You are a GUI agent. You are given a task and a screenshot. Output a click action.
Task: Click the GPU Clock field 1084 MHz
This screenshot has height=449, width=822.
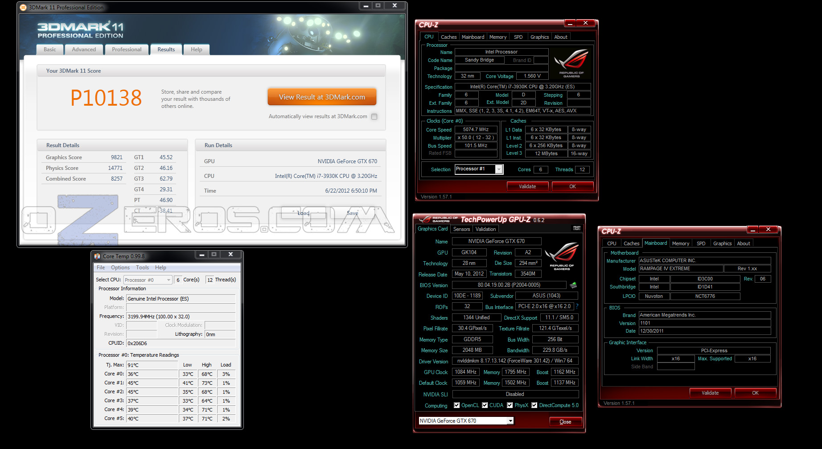[465, 372]
